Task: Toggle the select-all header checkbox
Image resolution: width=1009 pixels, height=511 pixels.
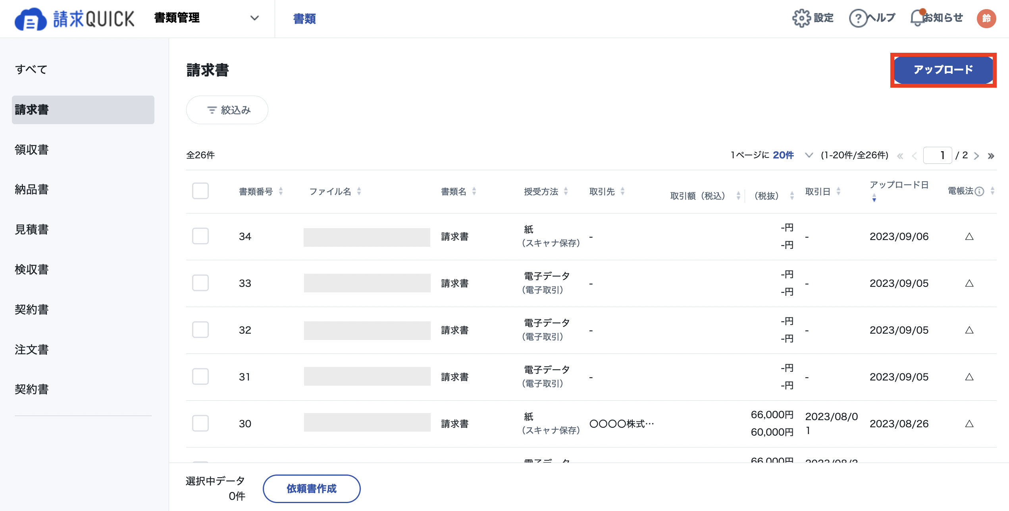Action: pyautogui.click(x=200, y=191)
